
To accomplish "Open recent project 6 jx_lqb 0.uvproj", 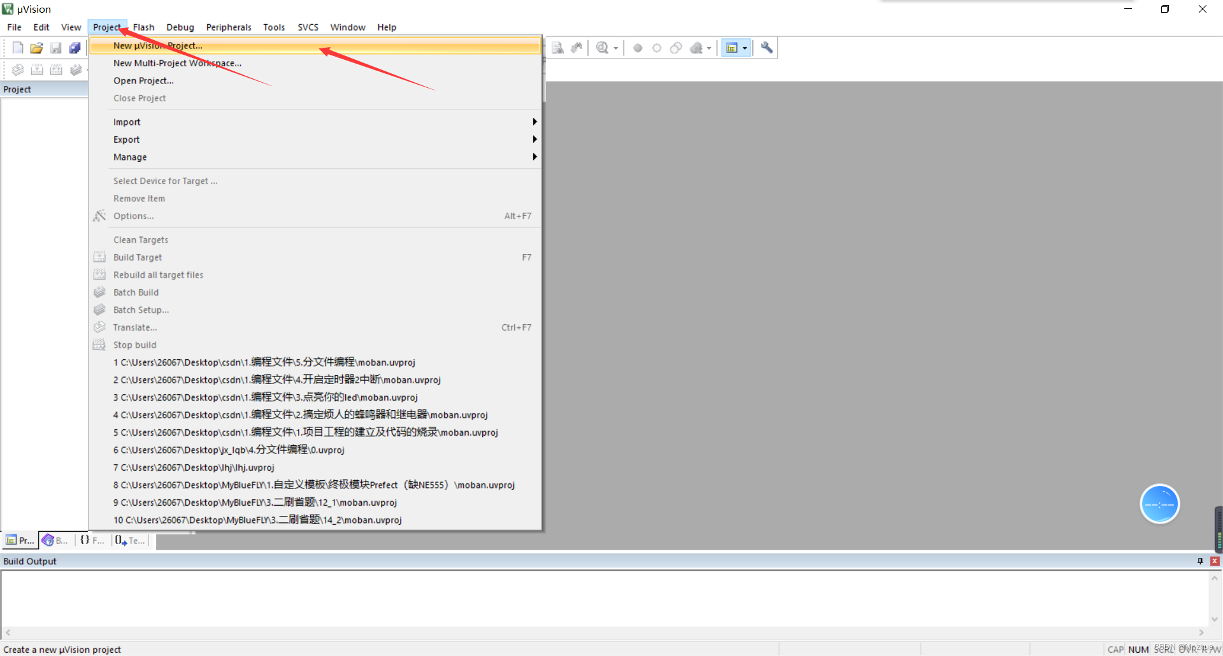I will point(316,450).
